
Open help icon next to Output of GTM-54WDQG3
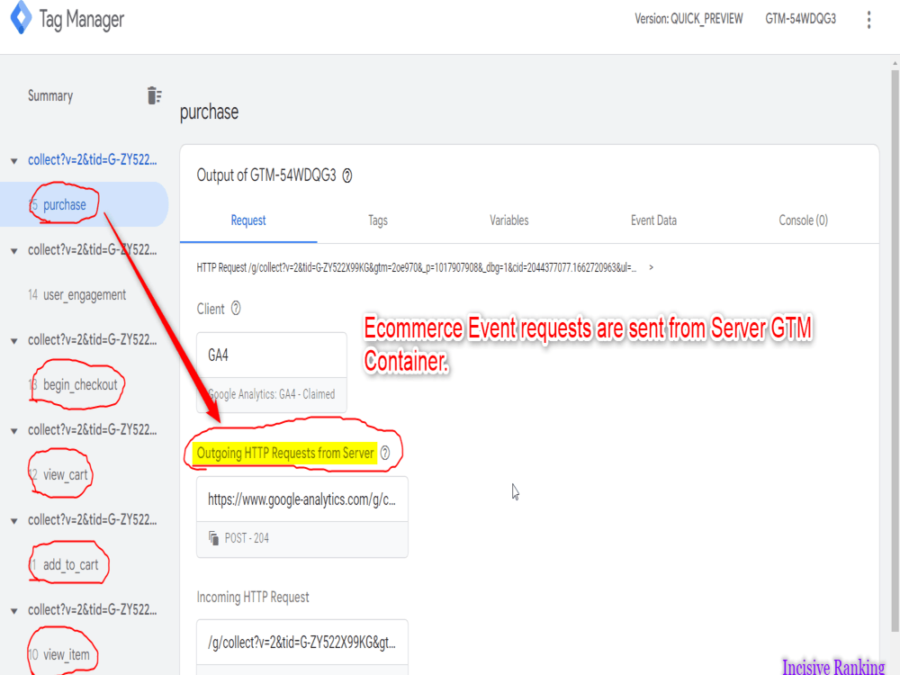pos(347,175)
